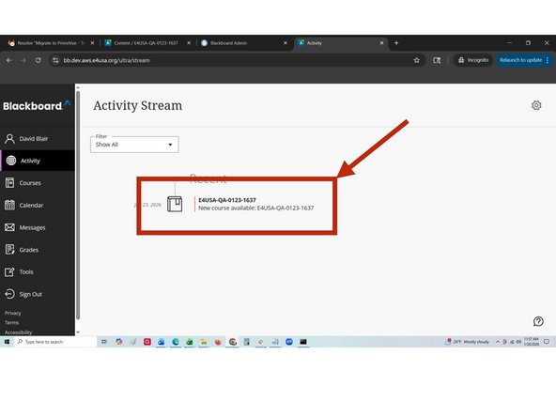Open a new browser tab
The height and width of the screenshot is (417, 556).
[396, 43]
